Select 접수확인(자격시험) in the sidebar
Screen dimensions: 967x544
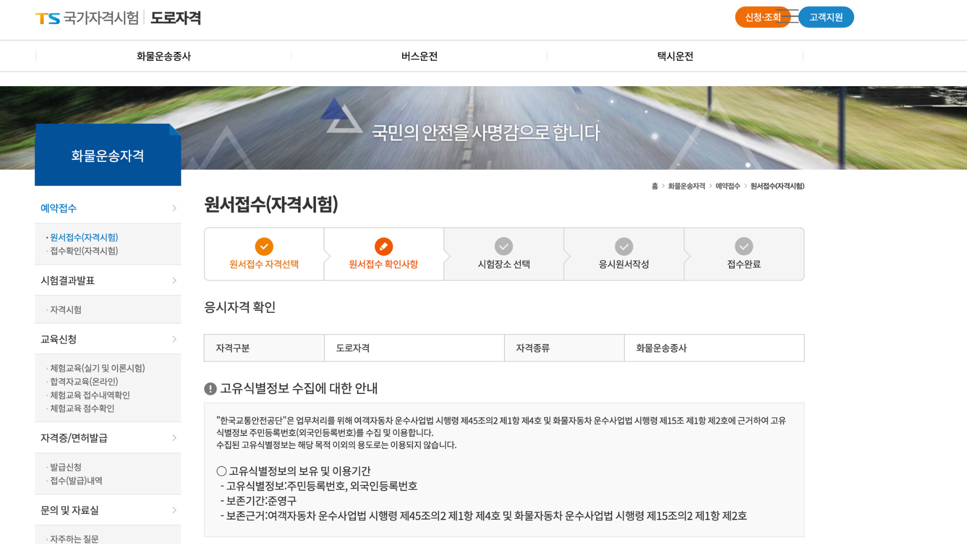pyautogui.click(x=84, y=251)
